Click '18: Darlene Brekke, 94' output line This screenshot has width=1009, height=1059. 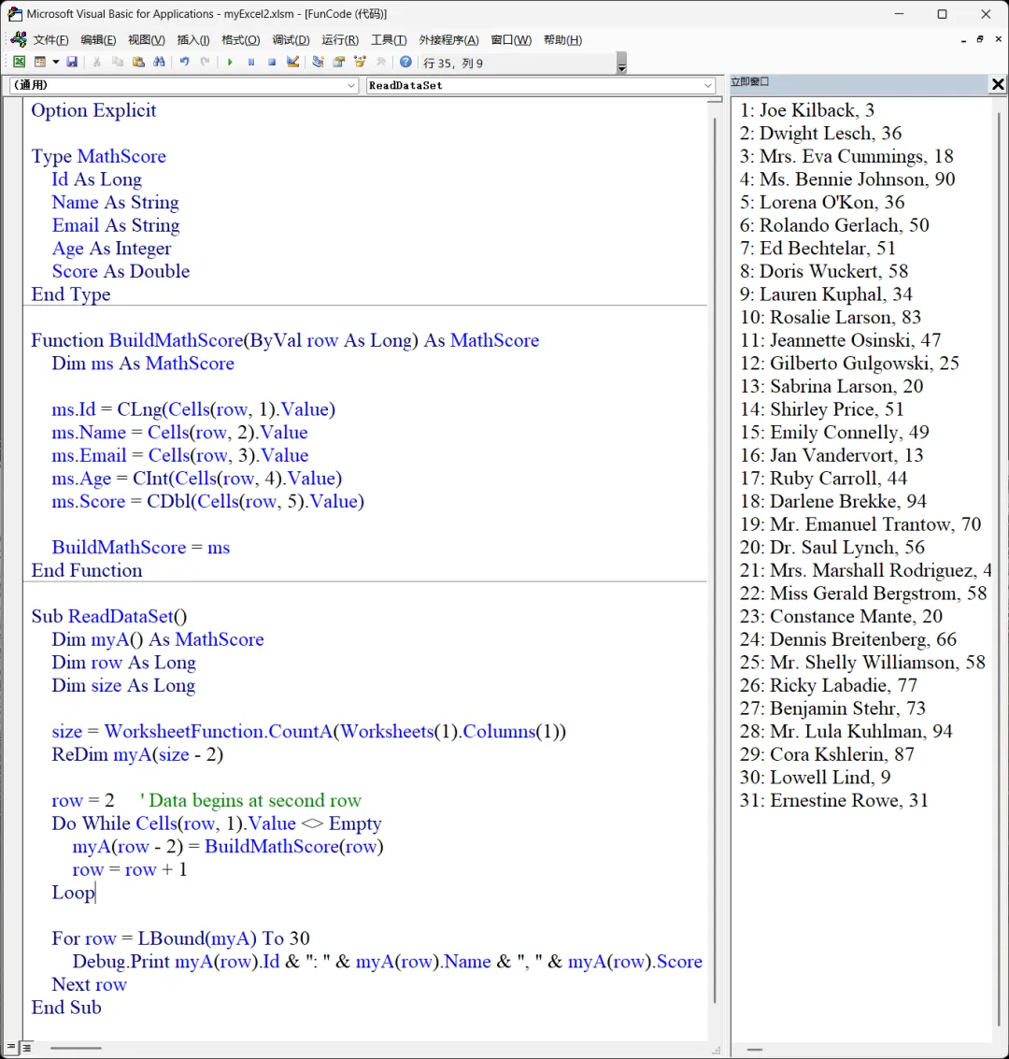pyautogui.click(x=832, y=501)
